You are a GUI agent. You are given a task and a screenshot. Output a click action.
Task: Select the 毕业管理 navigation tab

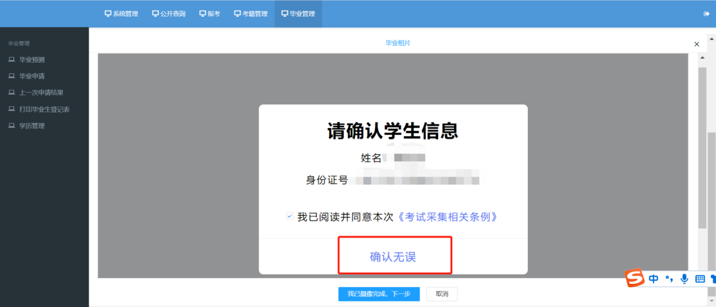click(298, 14)
